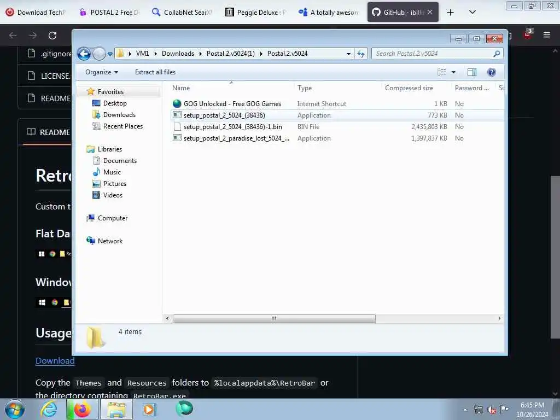Viewport: 560px width, 420px height.
Task: Open Documents library
Action: [x=120, y=161]
